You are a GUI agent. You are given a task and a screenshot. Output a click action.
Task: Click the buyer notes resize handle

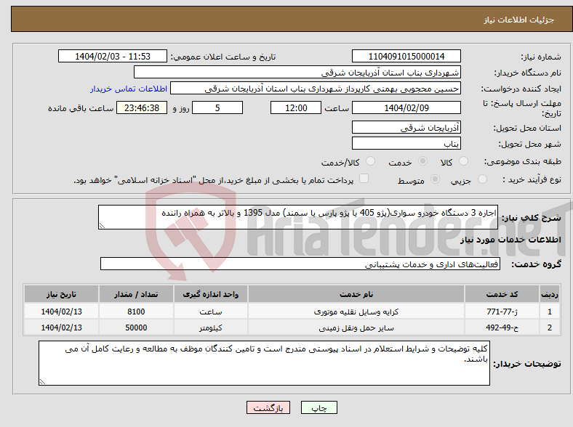point(42,382)
